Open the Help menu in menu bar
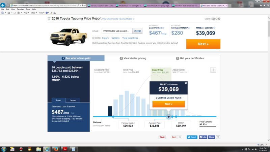Viewport: 270px width, 152px height. [x=34, y=9]
